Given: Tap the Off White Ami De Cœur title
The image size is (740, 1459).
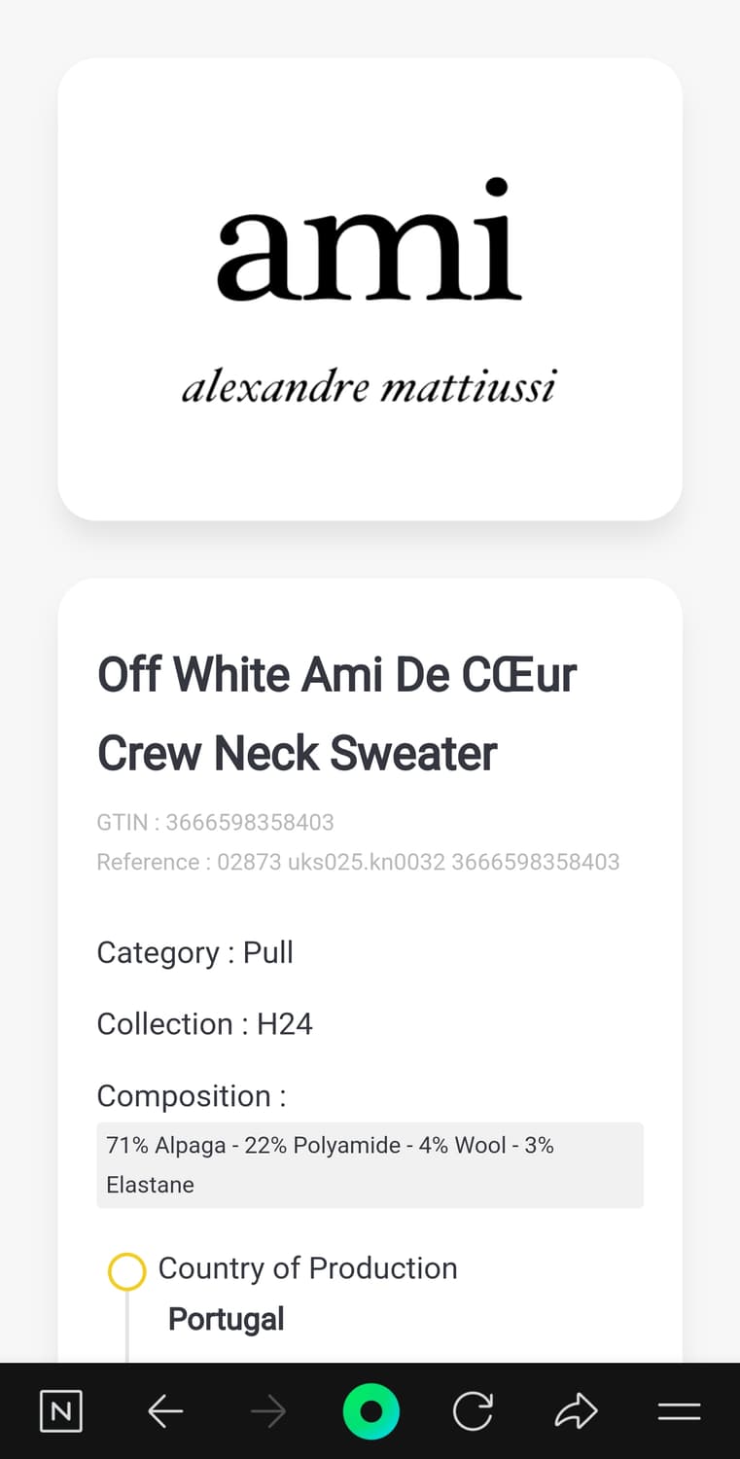Looking at the screenshot, I should [336, 713].
